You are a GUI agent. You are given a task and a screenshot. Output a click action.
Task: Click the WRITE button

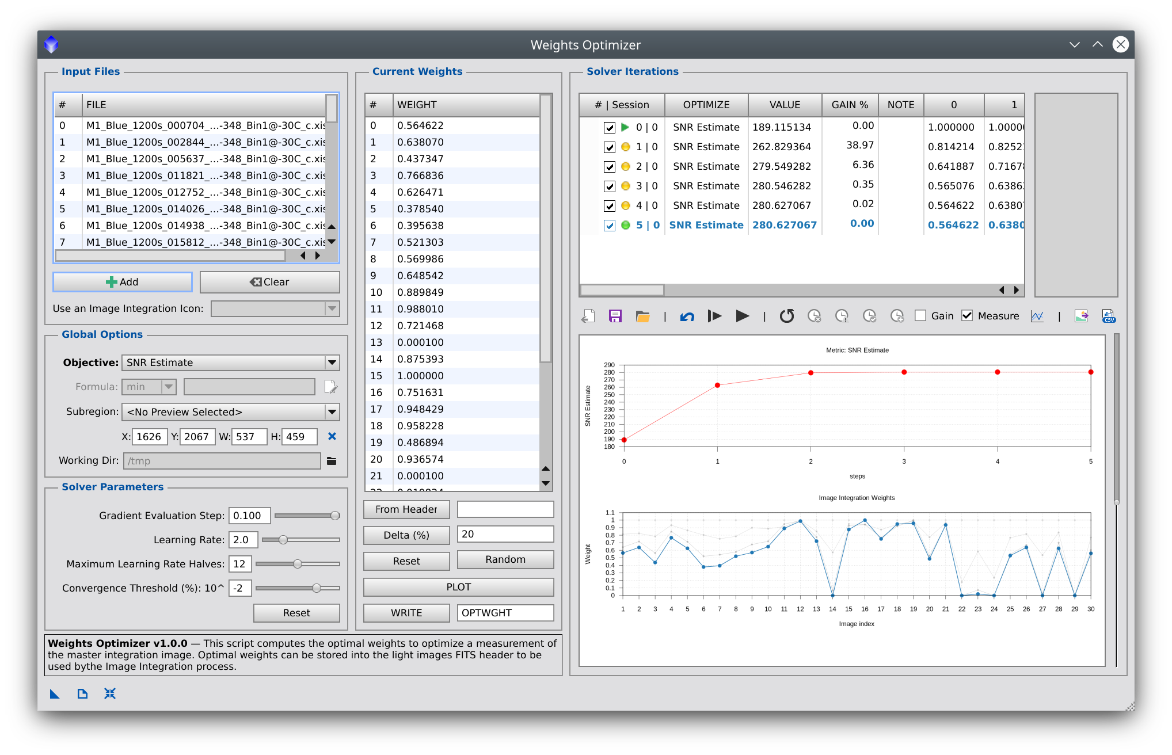click(406, 613)
